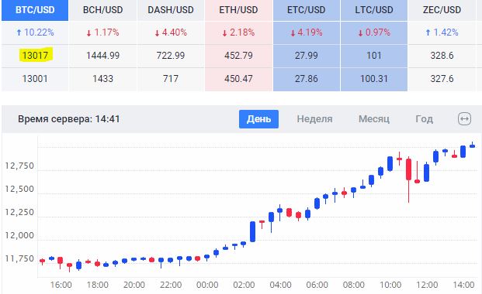The width and height of the screenshot is (482, 294).
Task: Click the 11,750 price axis label
Action: coord(19,258)
